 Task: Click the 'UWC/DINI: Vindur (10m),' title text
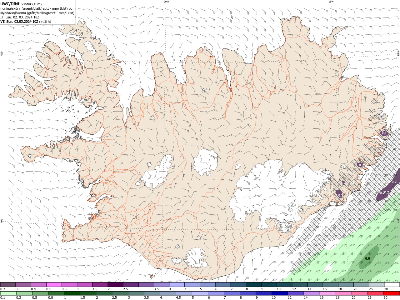[x=22, y=4]
